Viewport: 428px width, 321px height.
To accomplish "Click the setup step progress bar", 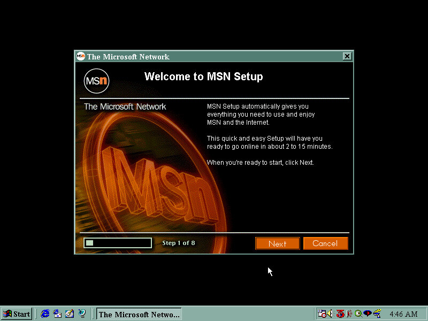I will tap(117, 243).
